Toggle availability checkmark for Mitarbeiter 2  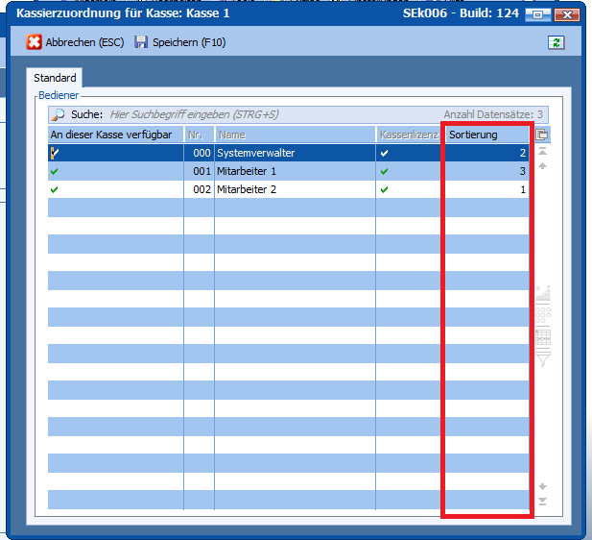point(55,190)
